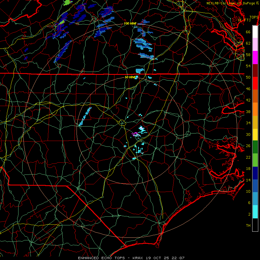Click the "34" legend scale value
The image size is (260, 260).
[x=248, y=123]
